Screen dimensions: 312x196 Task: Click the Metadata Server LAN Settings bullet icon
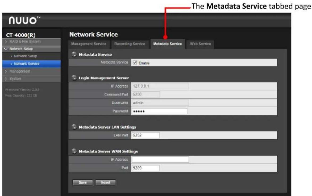pyautogui.click(x=74, y=127)
